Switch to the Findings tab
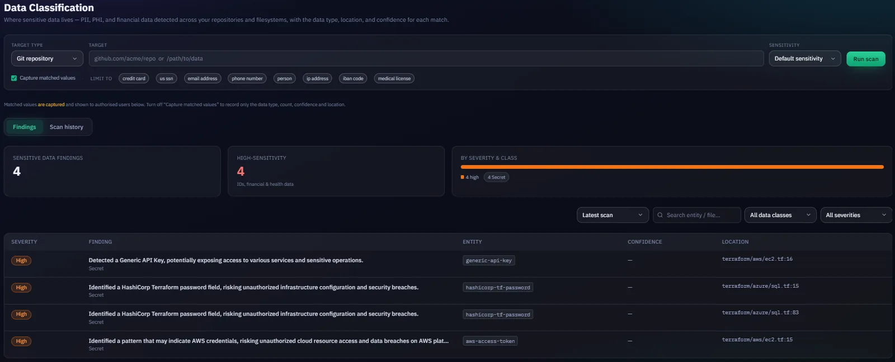This screenshot has height=362, width=895. tap(25, 127)
